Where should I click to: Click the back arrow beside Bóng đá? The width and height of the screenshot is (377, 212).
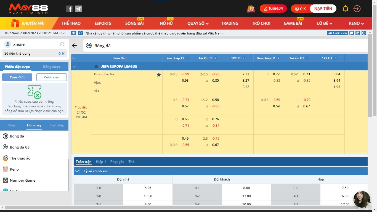74,46
